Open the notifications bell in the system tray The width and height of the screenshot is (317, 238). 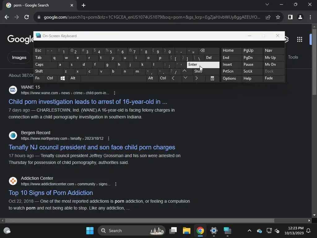click(309, 231)
